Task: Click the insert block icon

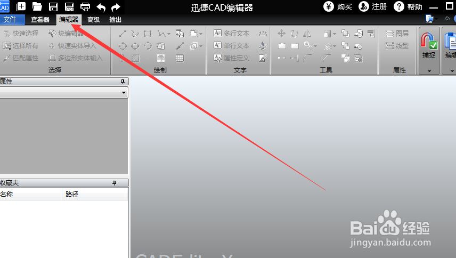Action: [x=180, y=34]
